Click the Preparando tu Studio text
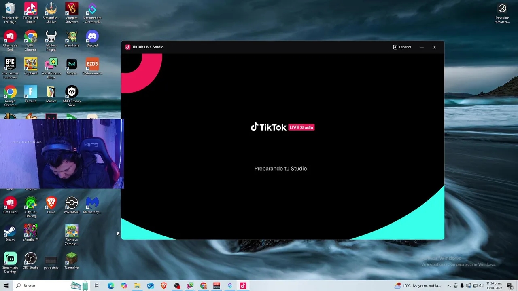The image size is (518, 291). pos(280,169)
